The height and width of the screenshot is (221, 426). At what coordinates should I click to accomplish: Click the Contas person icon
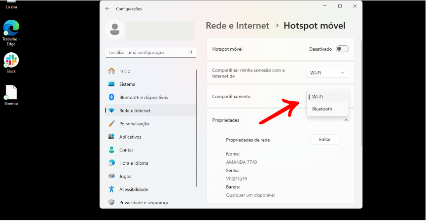[111, 149]
